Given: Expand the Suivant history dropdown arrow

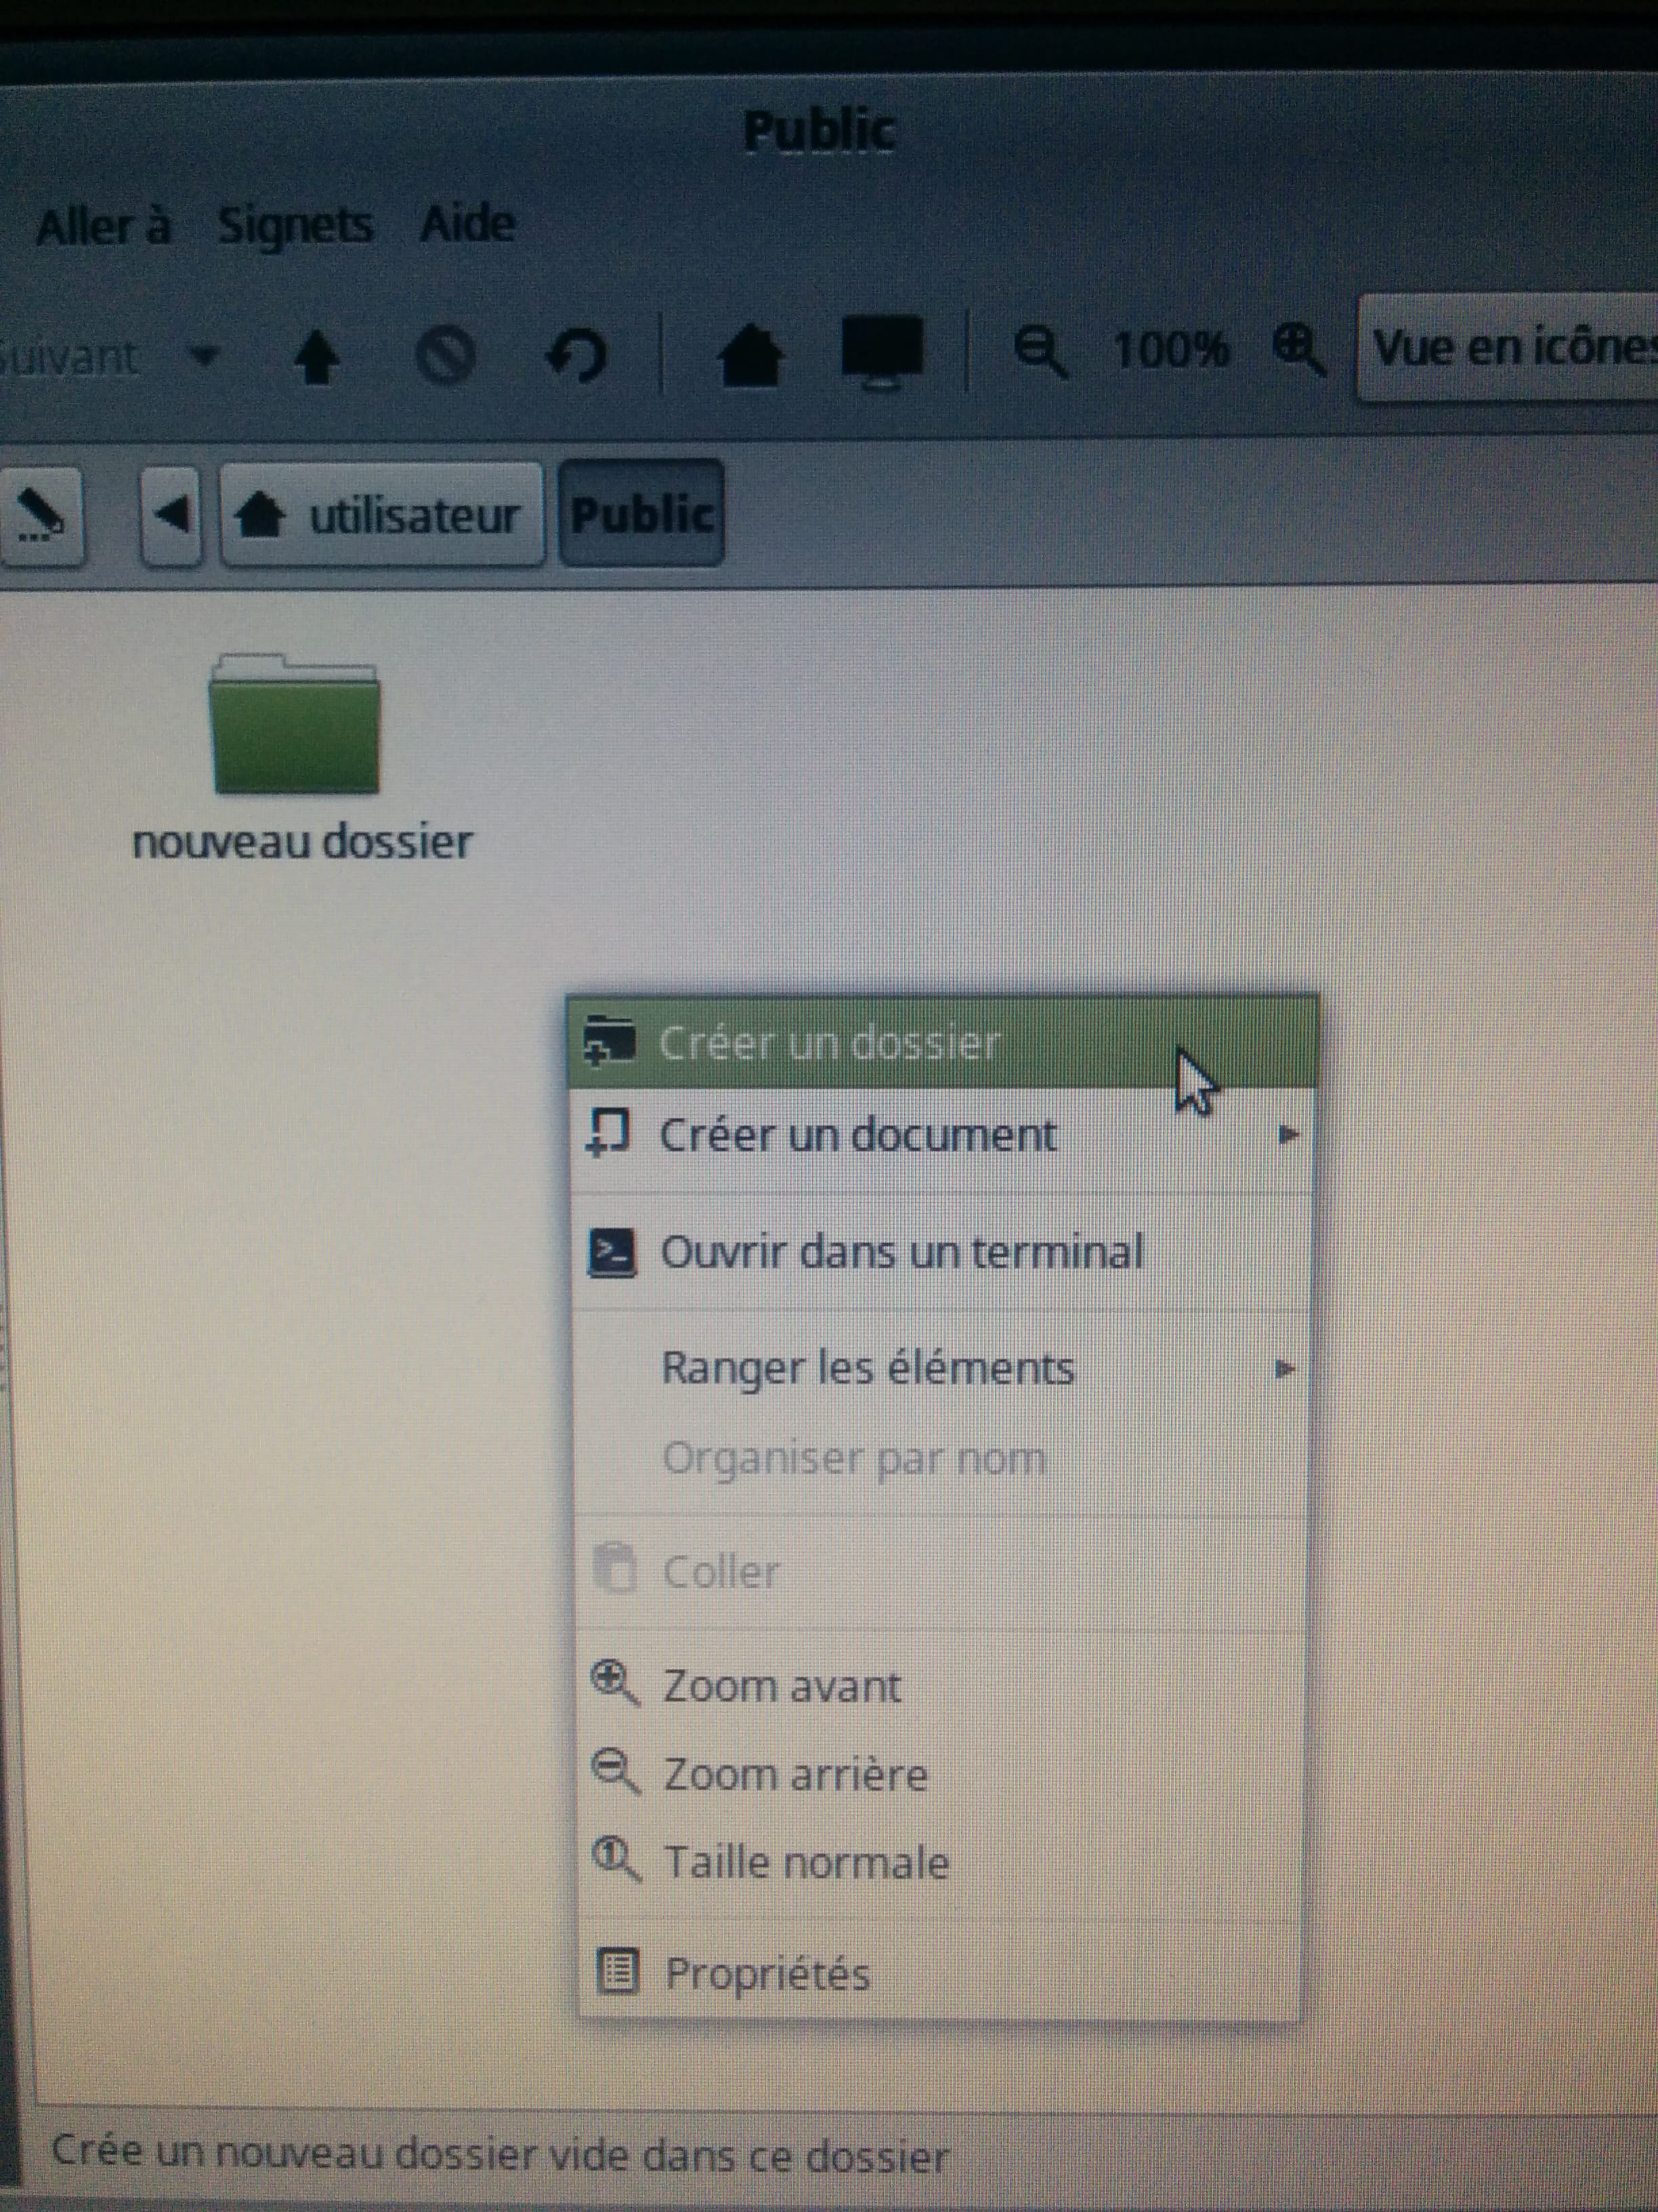Looking at the screenshot, I should pos(205,356).
